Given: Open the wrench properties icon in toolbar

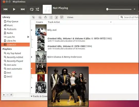Looking at the screenshot, I should coord(33,17).
